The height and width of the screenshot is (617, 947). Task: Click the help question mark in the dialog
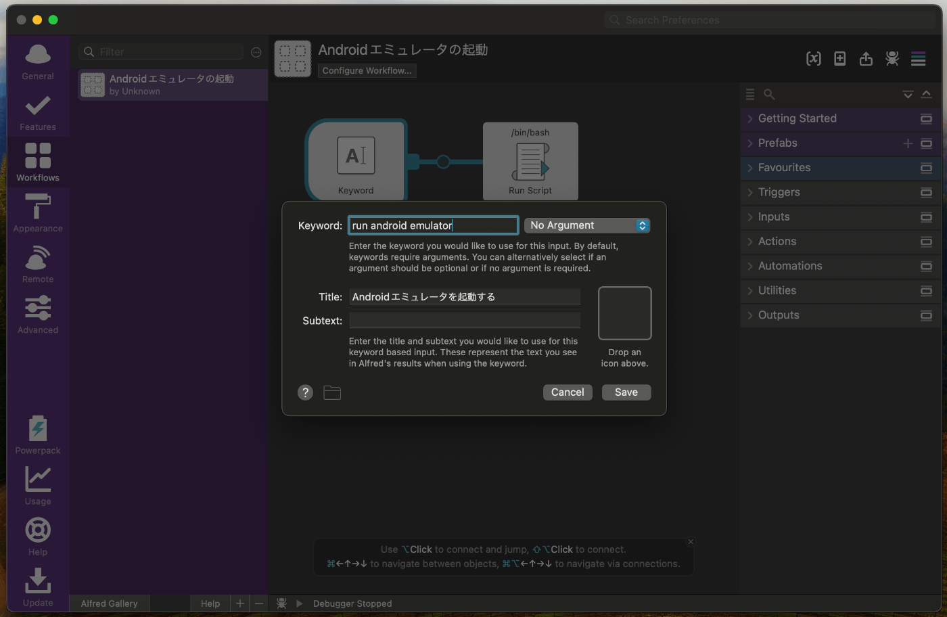(306, 392)
